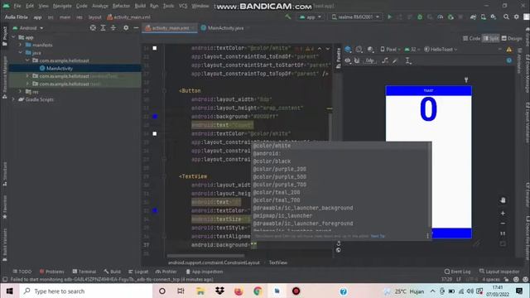Open the Pixel device preview dropdown
Viewport: 530px width, 298px height.
point(390,50)
